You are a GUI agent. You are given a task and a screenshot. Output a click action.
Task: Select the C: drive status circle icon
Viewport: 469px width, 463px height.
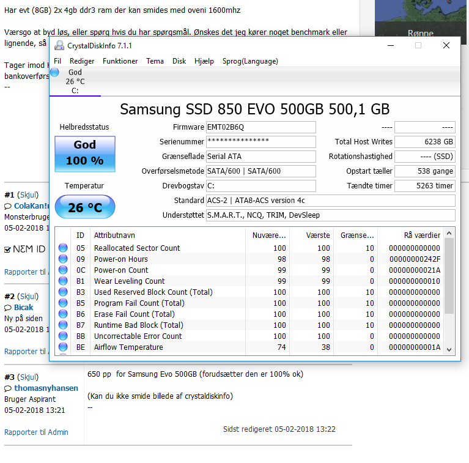pyautogui.click(x=54, y=72)
